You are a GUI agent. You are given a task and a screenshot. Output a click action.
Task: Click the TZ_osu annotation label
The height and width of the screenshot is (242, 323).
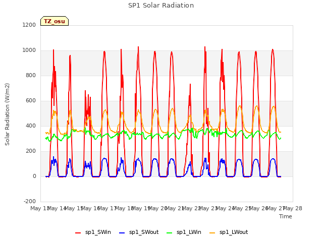(x=55, y=21)
